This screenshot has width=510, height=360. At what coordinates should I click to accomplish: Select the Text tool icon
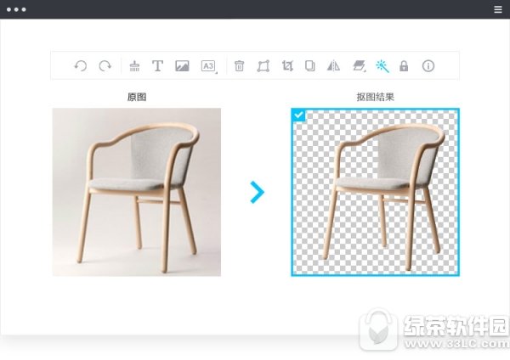pos(158,66)
